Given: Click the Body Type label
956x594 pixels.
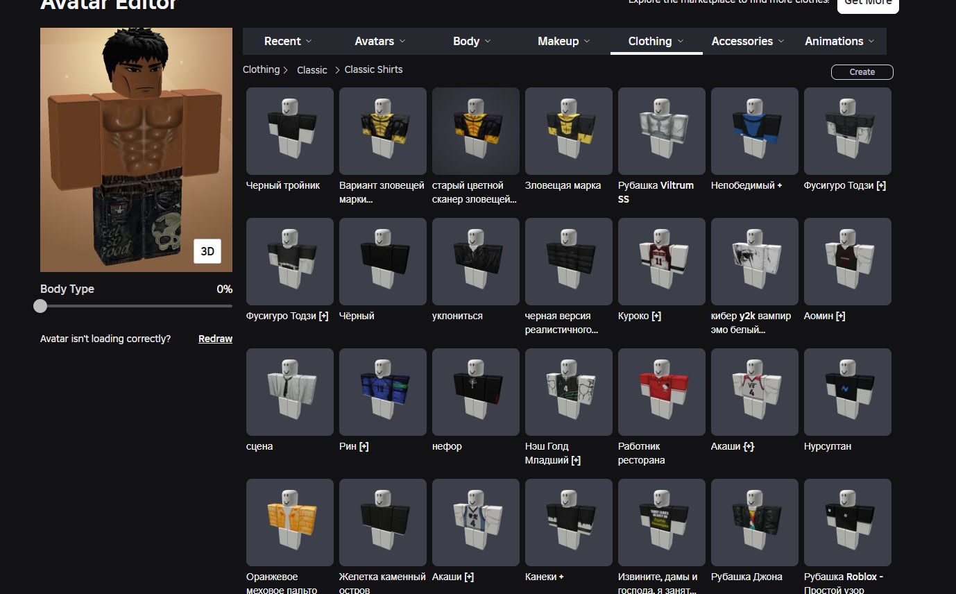Looking at the screenshot, I should point(67,289).
